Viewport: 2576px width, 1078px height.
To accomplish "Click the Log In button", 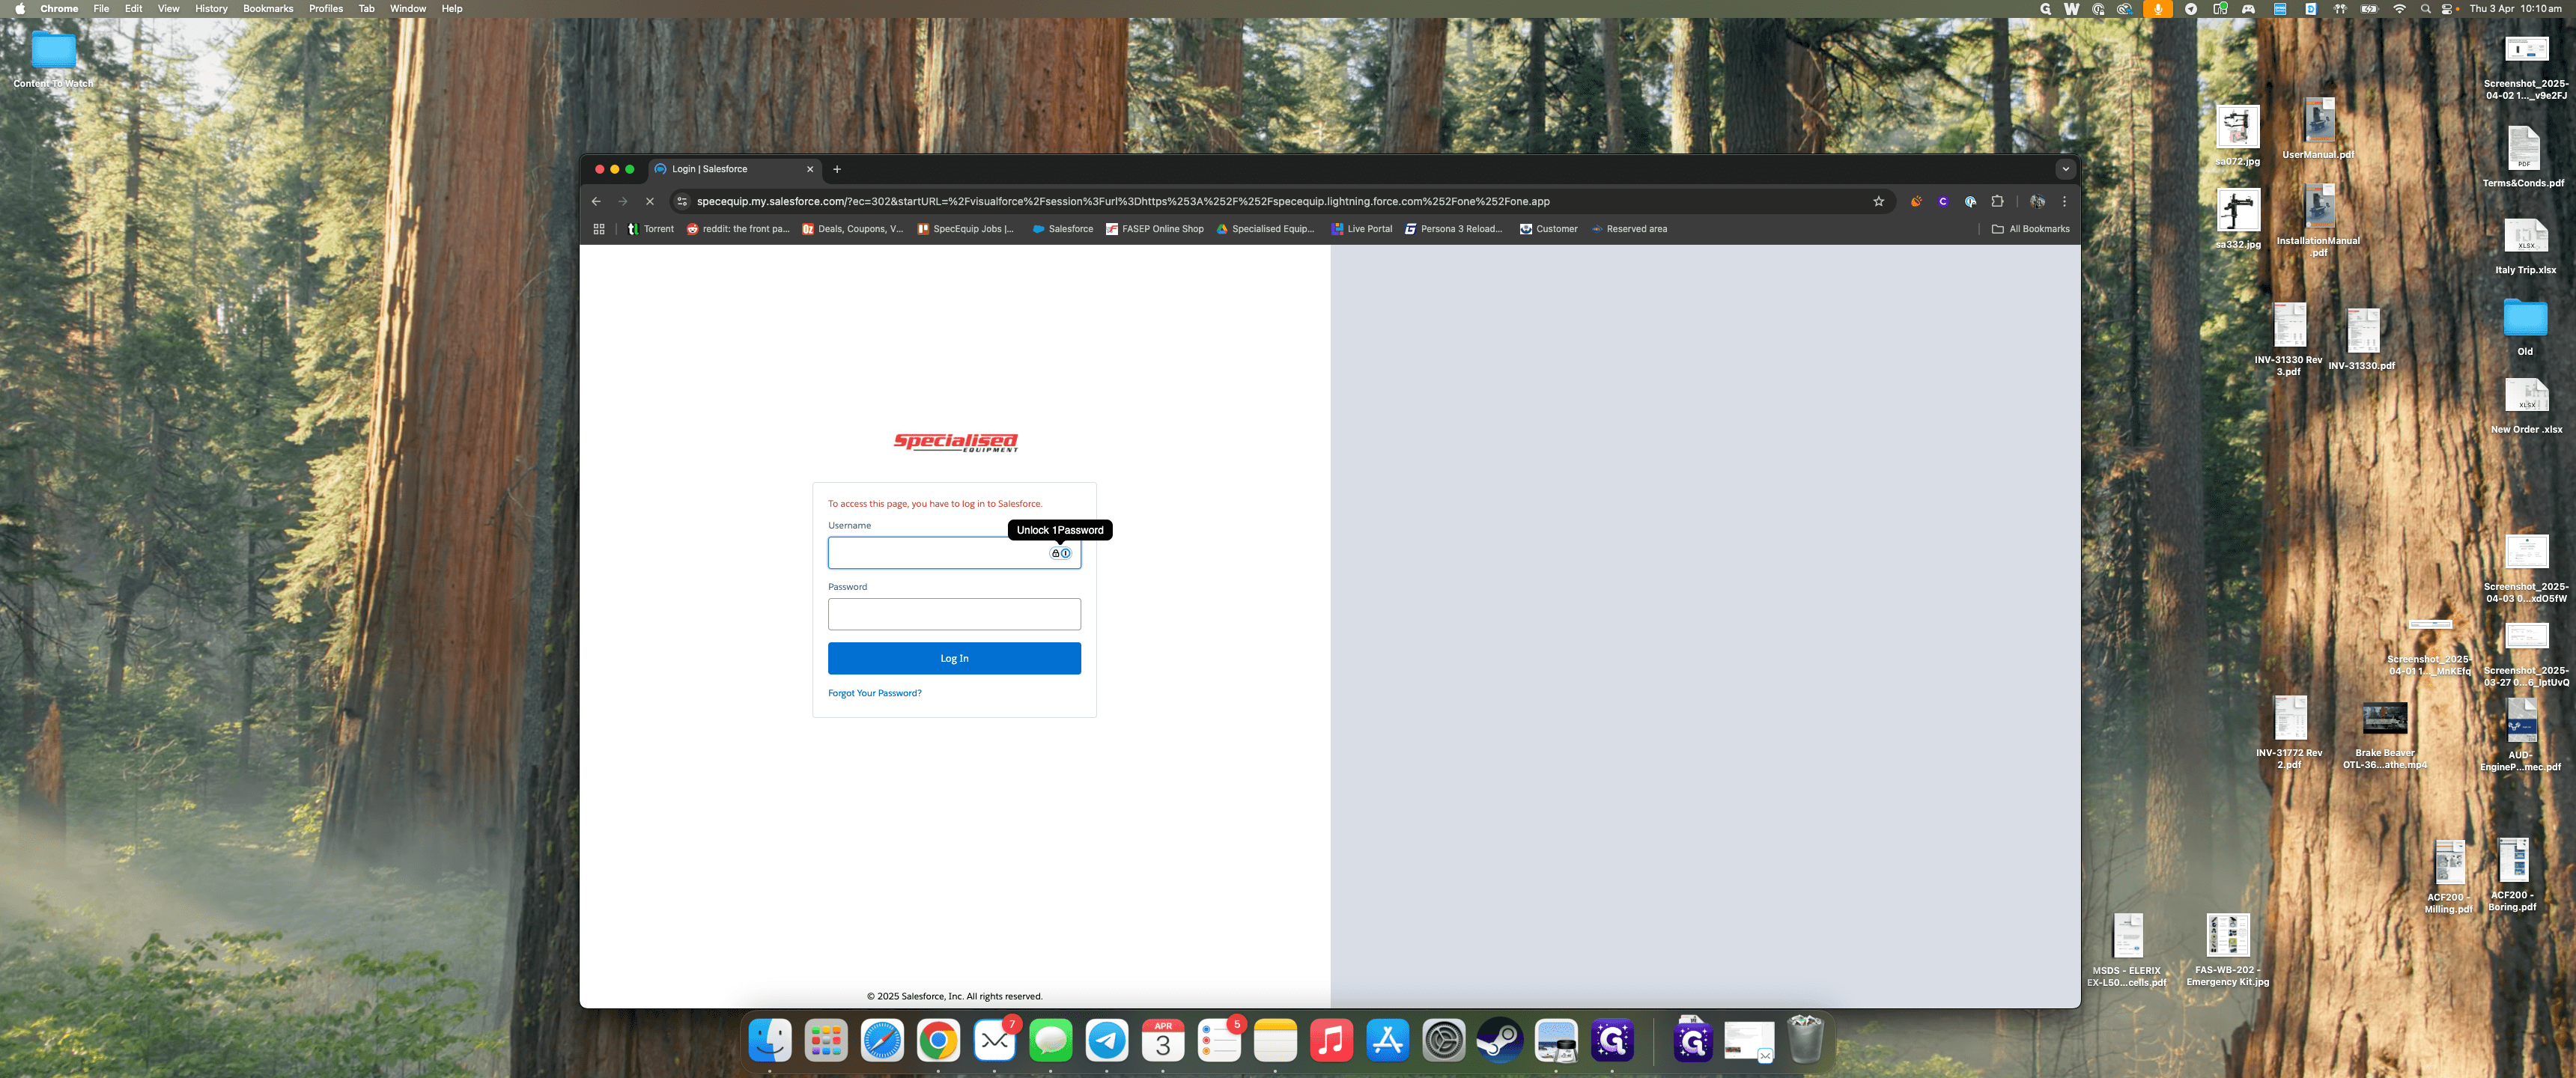I will pos(954,658).
